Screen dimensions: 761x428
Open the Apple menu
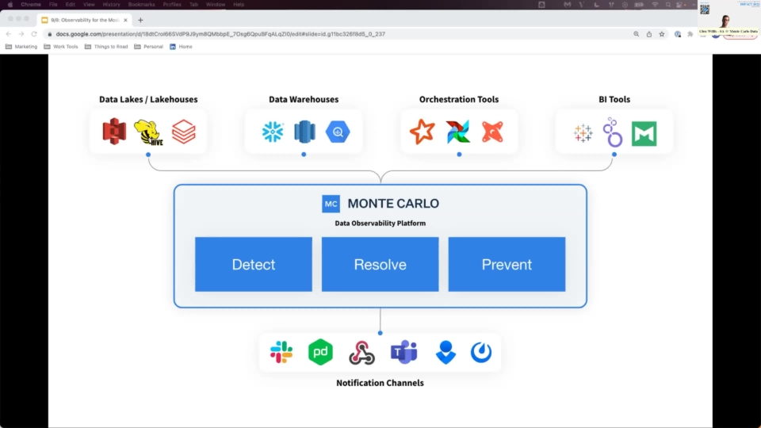[x=10, y=5]
